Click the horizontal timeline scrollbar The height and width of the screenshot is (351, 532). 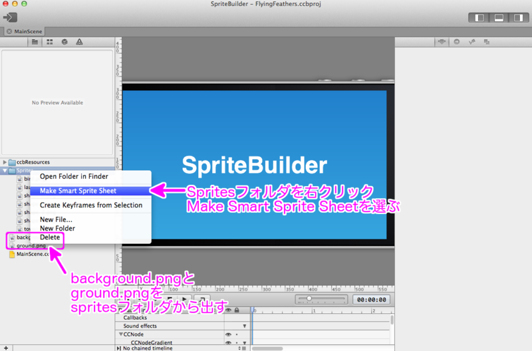[267, 348]
